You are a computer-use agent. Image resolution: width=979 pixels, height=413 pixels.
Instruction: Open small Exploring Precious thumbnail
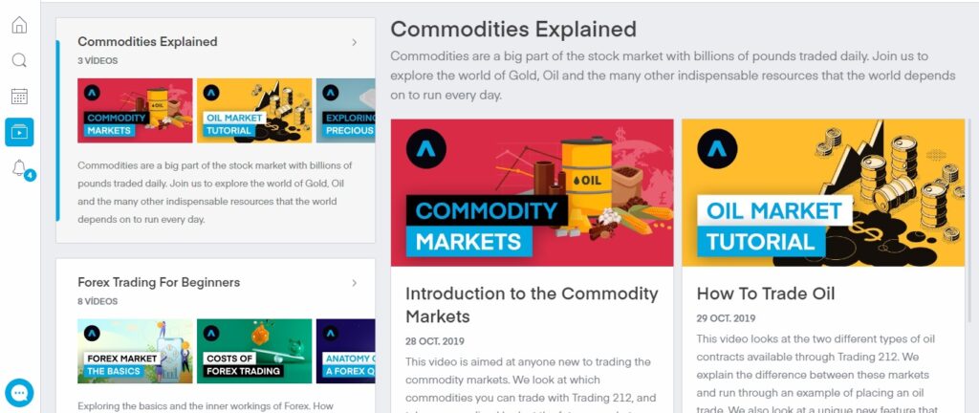[x=345, y=110]
